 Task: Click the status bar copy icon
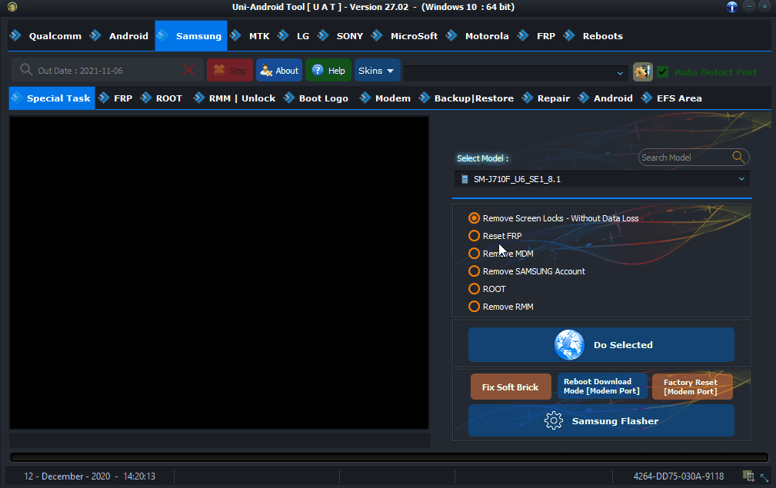click(748, 476)
